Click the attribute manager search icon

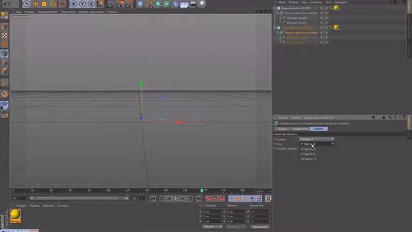pyautogui.click(x=389, y=117)
